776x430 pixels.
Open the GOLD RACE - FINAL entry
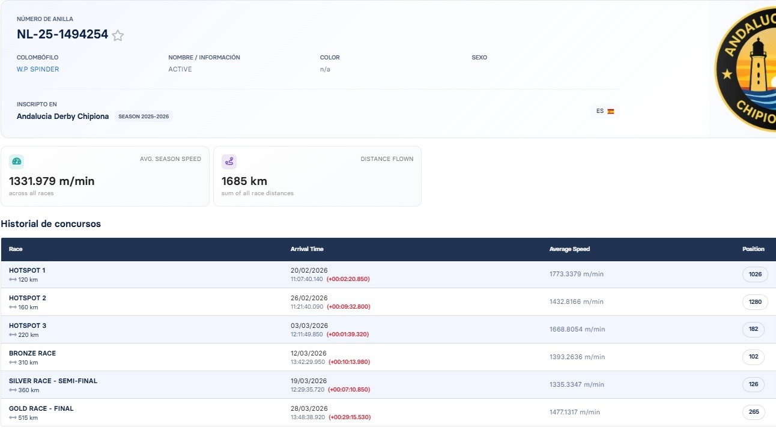point(41,408)
